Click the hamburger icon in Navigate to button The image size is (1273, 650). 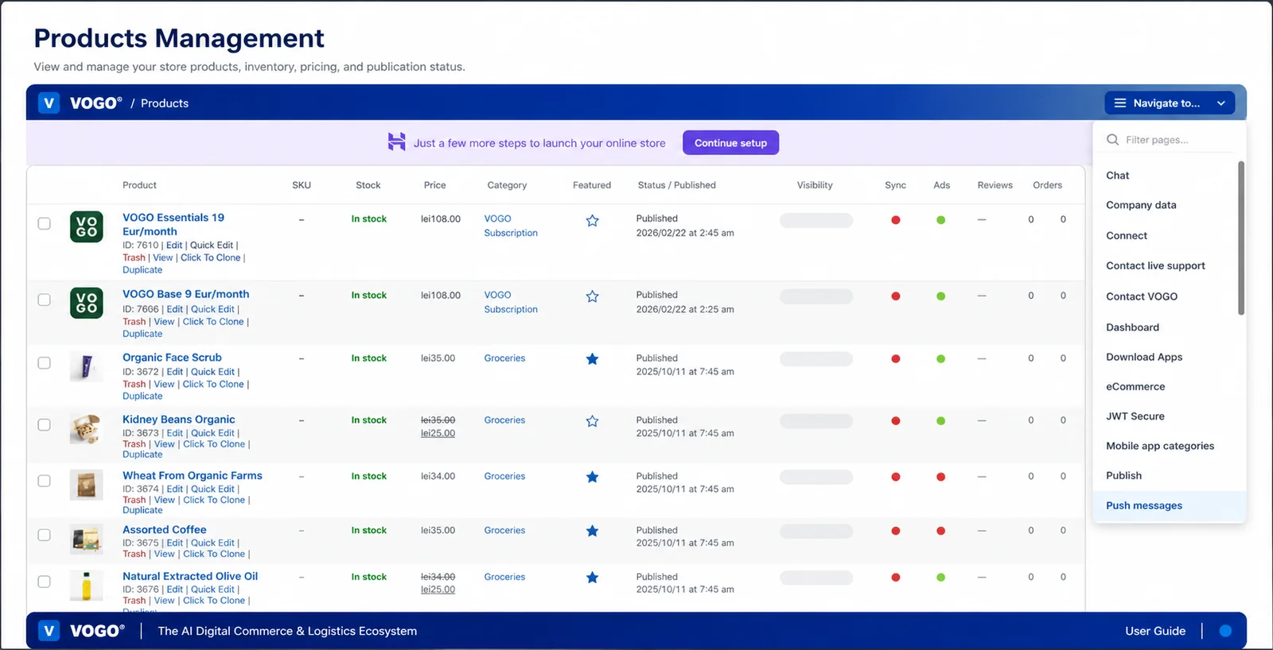click(1120, 103)
